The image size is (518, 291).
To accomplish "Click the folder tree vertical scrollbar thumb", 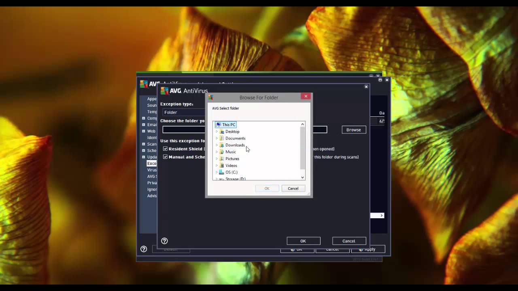I will 302,148.
